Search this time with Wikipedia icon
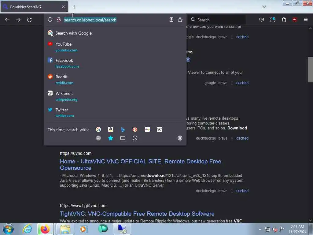313x235 pixels. pos(160,129)
